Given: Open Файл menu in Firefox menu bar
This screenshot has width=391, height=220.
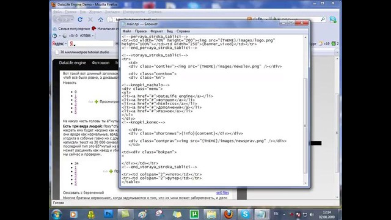Looking at the screenshot, I should (x=57, y=12).
